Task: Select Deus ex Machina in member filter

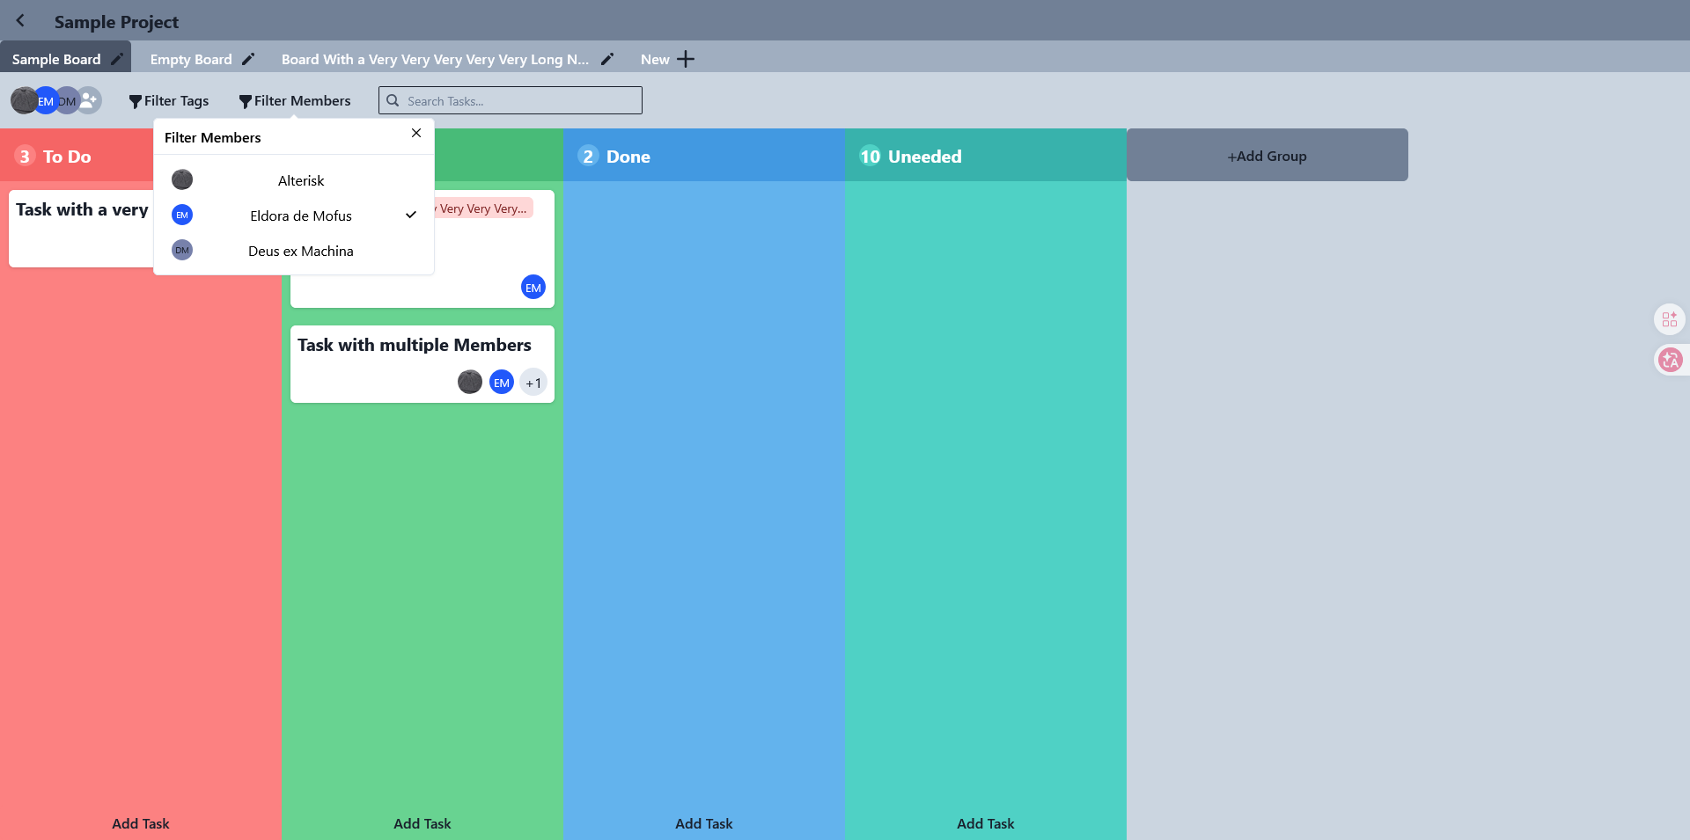Action: [294, 251]
